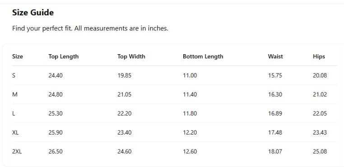The image size is (344, 167).
Task: Click the Bottom Length column header
Action: coord(203,56)
